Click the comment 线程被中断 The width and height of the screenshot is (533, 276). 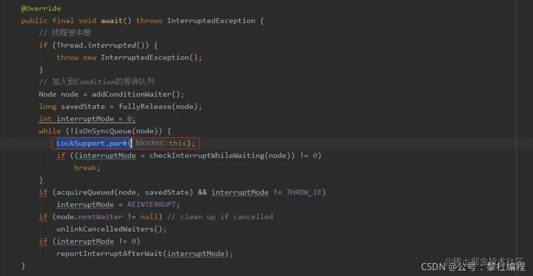coord(65,33)
